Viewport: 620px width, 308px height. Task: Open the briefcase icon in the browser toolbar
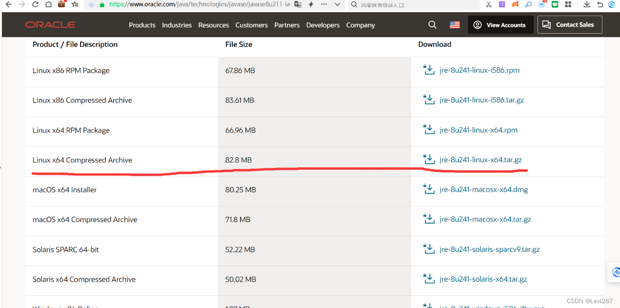[x=62, y=4]
